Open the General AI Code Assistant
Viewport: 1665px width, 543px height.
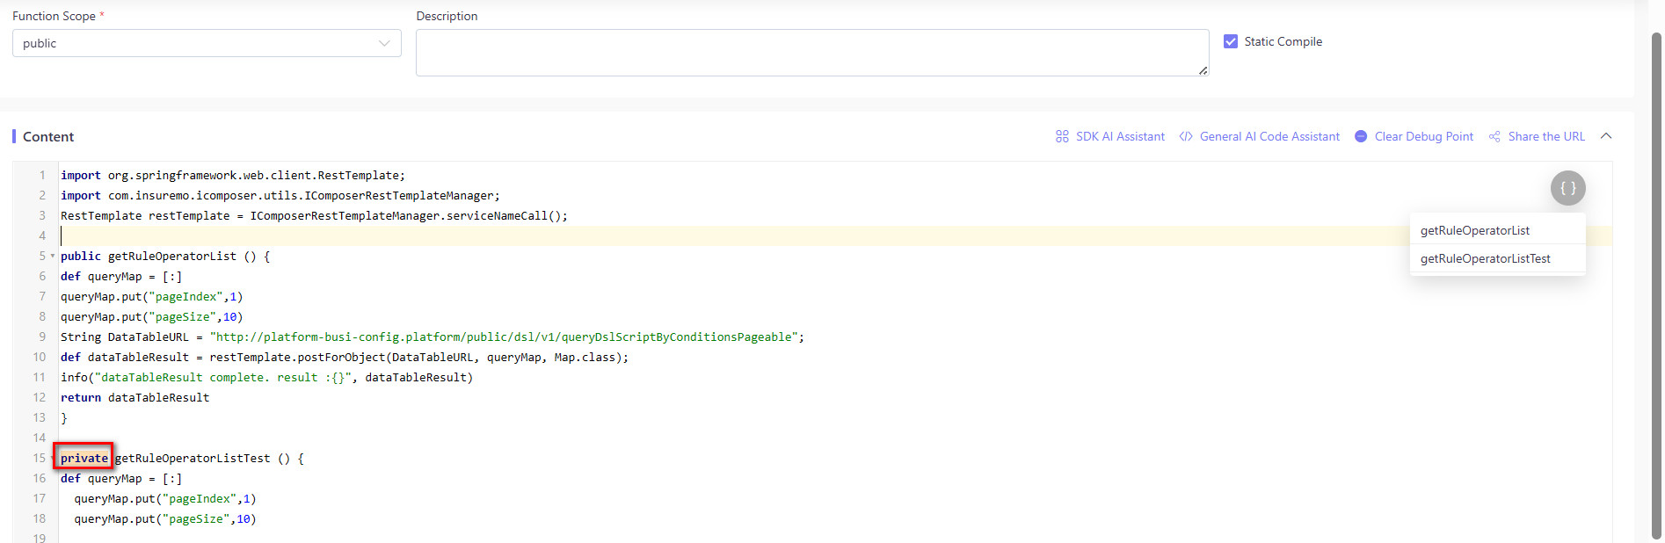tap(1269, 136)
